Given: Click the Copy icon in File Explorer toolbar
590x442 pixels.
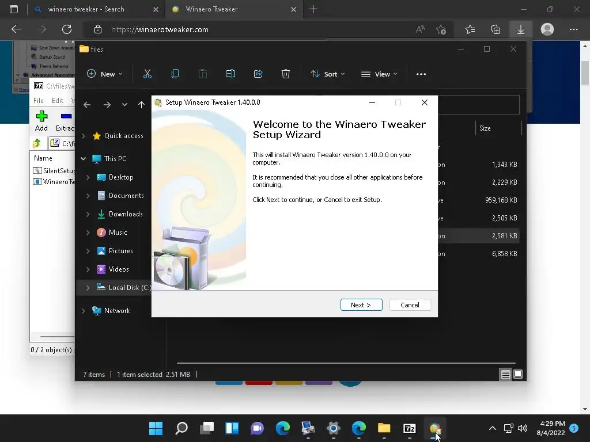Looking at the screenshot, I should tap(175, 74).
